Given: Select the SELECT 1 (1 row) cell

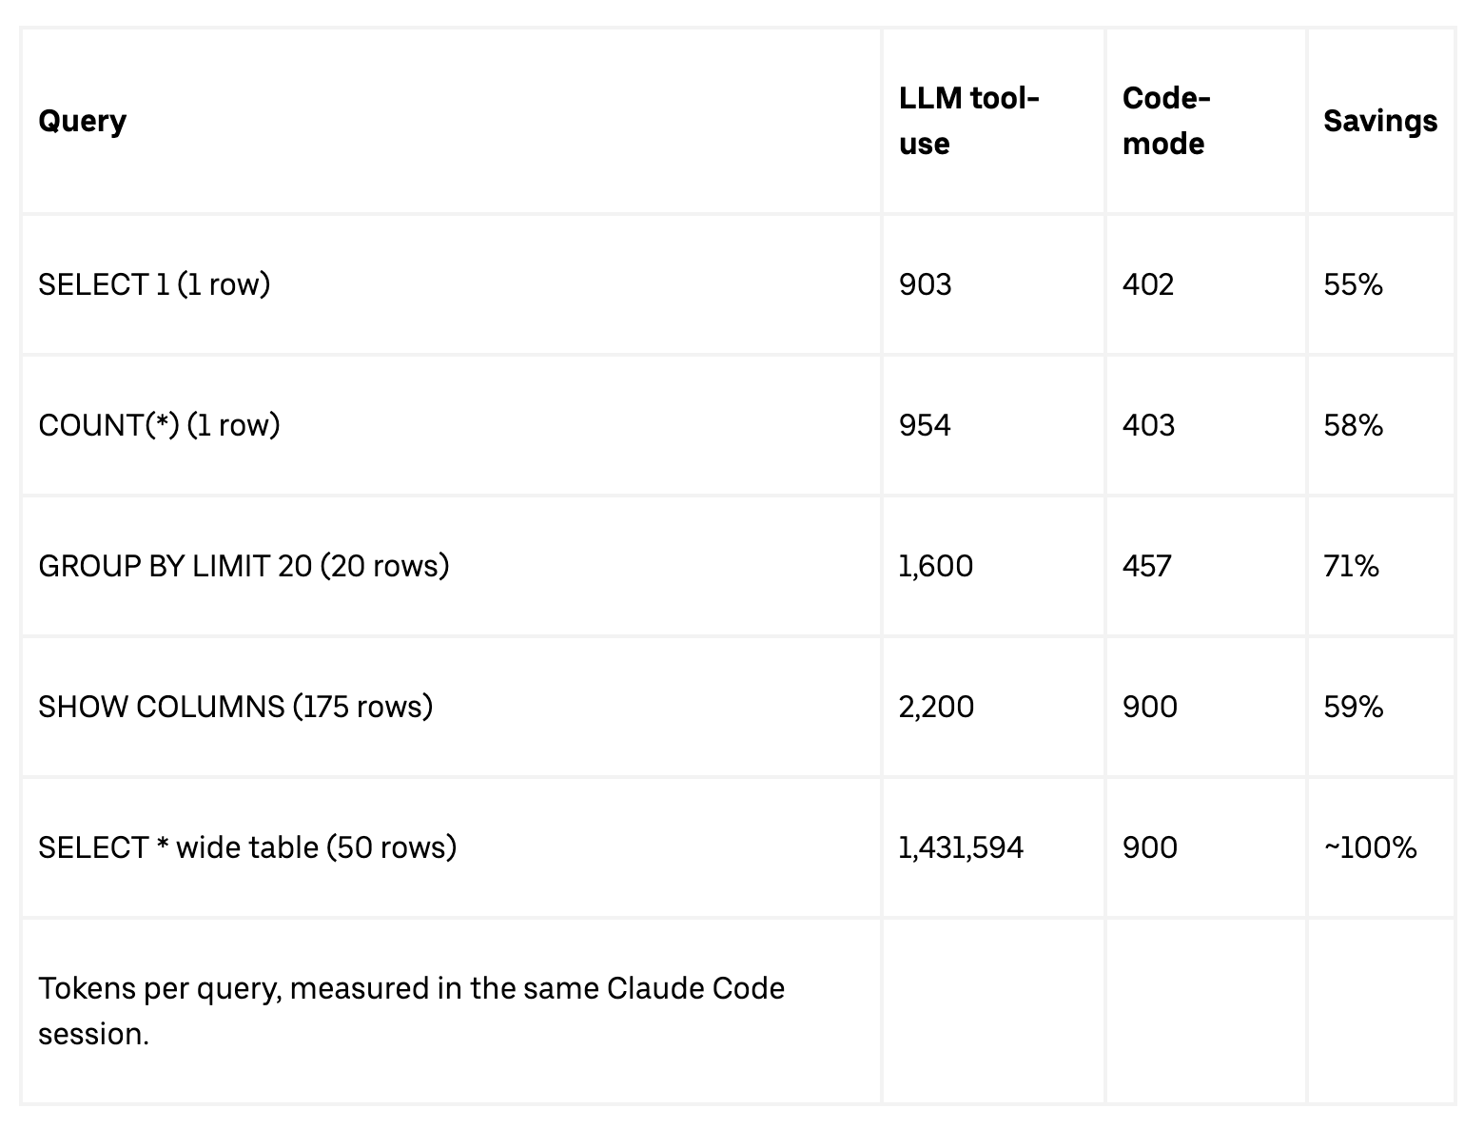Looking at the screenshot, I should [x=154, y=284].
